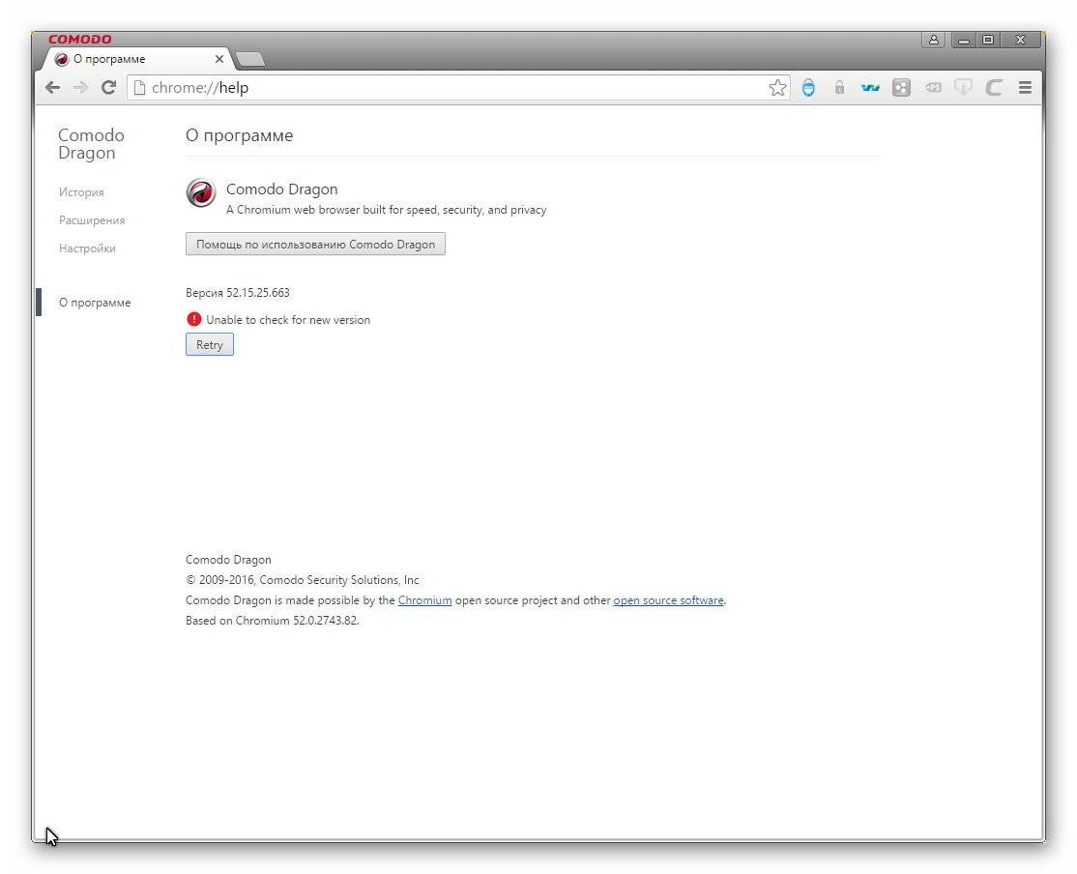The height and width of the screenshot is (874, 1077).
Task: Click the red error exclamation icon
Action: 193,319
